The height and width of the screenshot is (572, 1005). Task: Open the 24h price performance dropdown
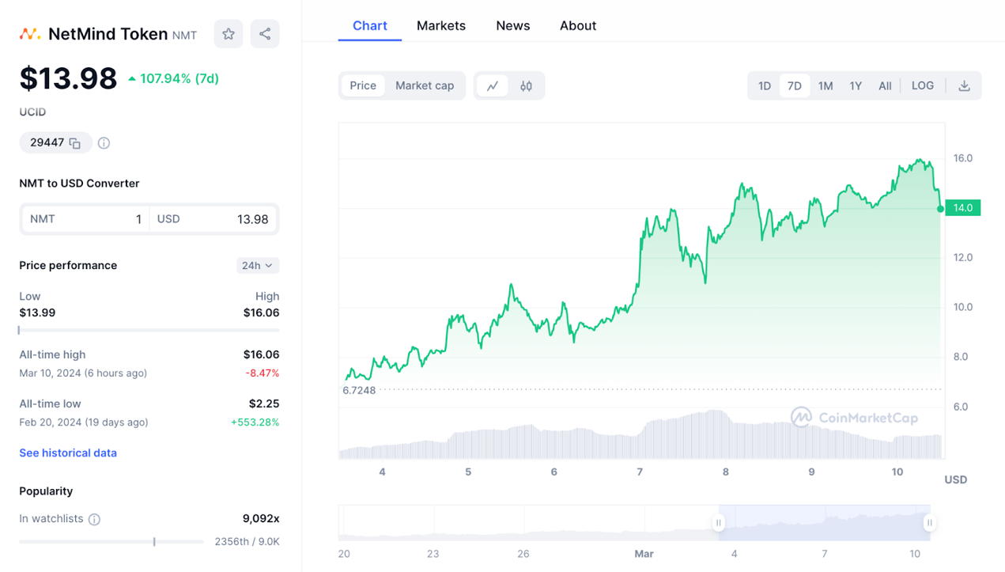[x=258, y=266]
